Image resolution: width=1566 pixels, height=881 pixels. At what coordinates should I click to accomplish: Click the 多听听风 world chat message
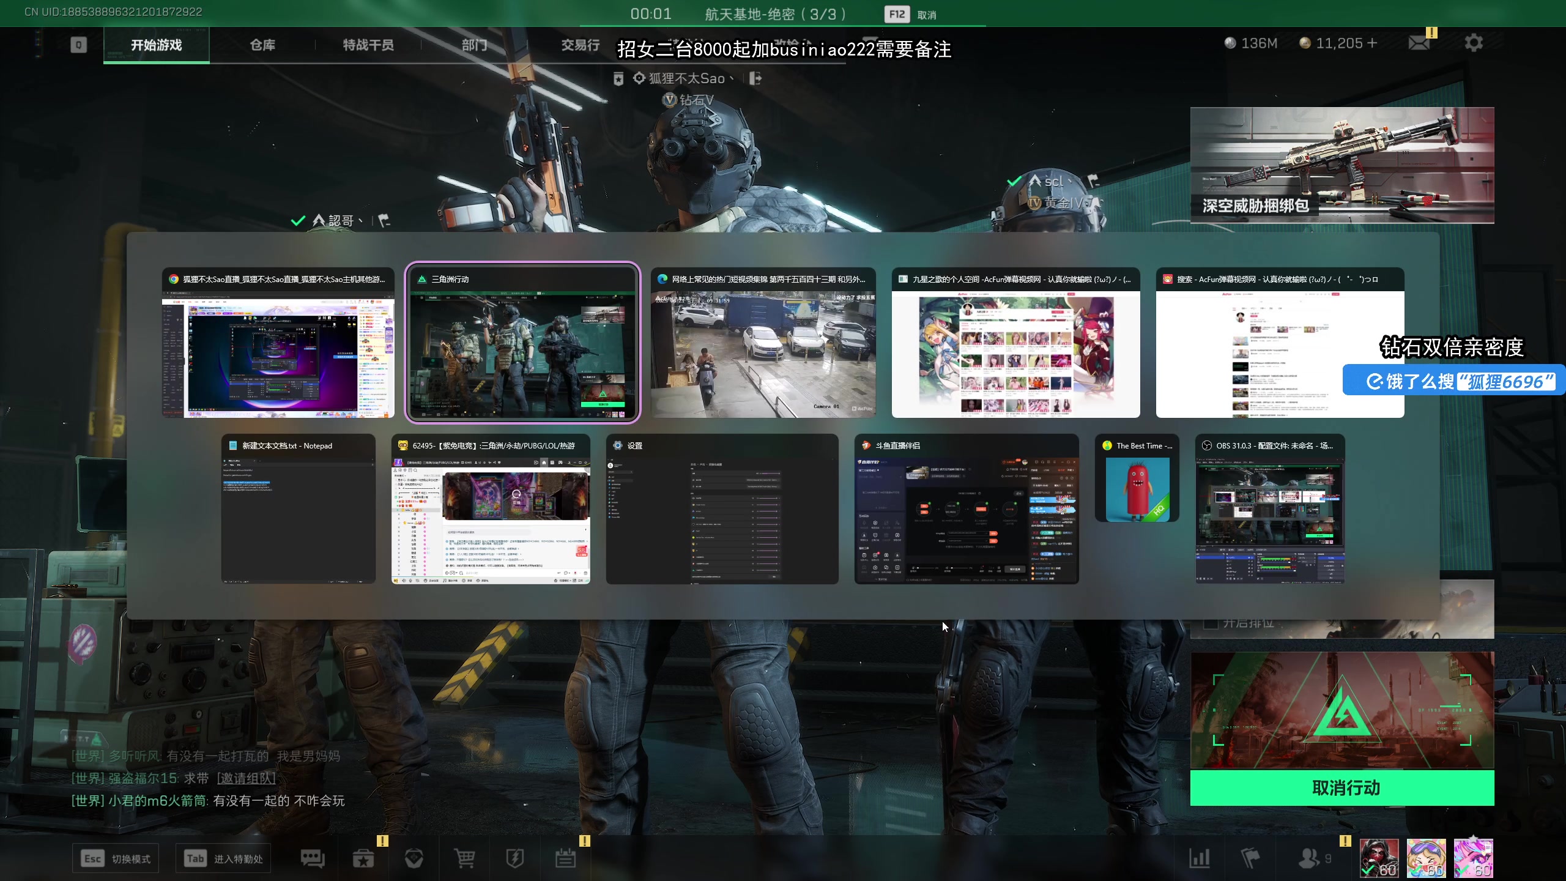click(x=206, y=756)
